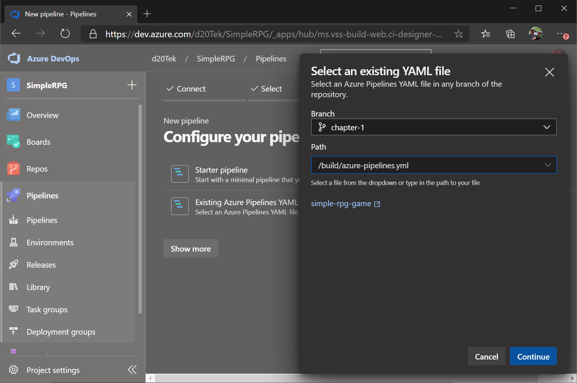The height and width of the screenshot is (383, 577).
Task: Click the Azure DevOps logo
Action: [14, 58]
